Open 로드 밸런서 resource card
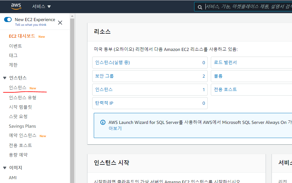292x183 pixels. click(251, 63)
